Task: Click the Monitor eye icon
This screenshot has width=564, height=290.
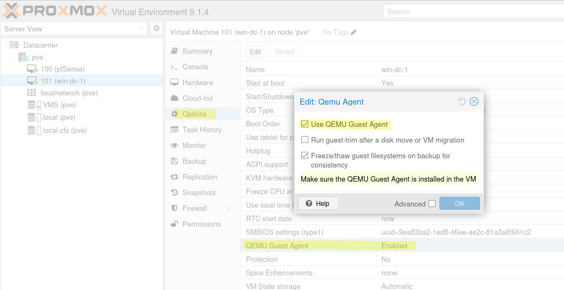Action: (174, 145)
